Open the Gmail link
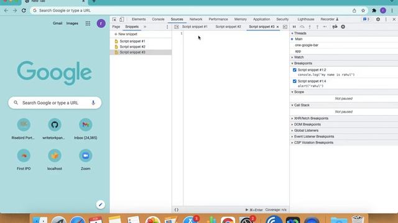This screenshot has width=398, height=223. pos(57,24)
